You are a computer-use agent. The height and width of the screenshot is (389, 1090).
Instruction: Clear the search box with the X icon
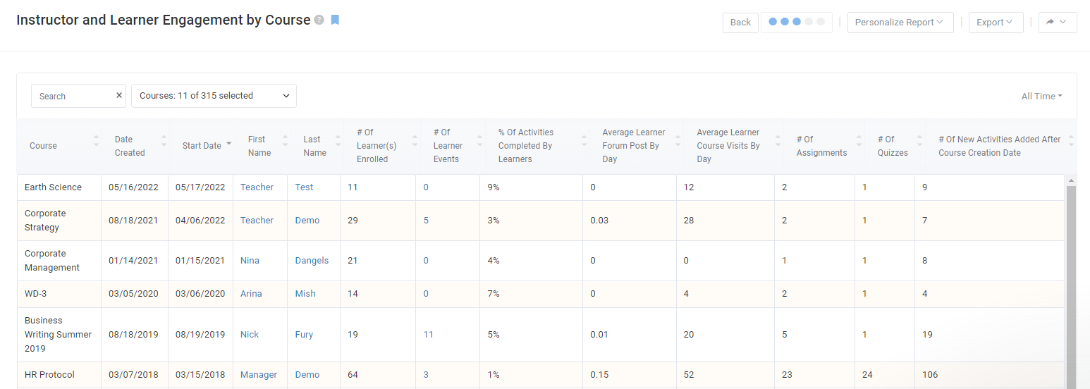click(x=119, y=95)
